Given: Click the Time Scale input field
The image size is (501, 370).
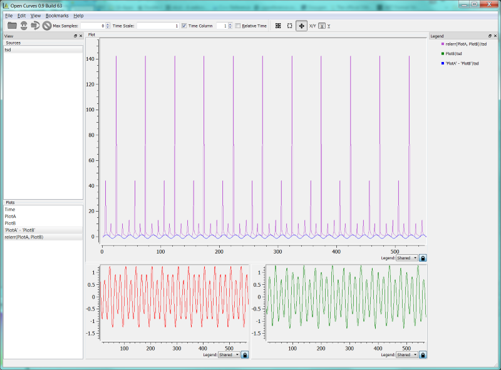Looking at the screenshot, I should pyautogui.click(x=158, y=26).
